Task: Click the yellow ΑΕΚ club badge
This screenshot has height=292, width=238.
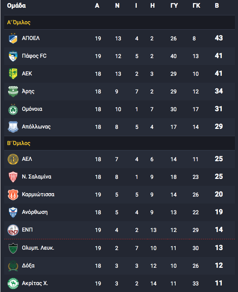Action: [13, 73]
